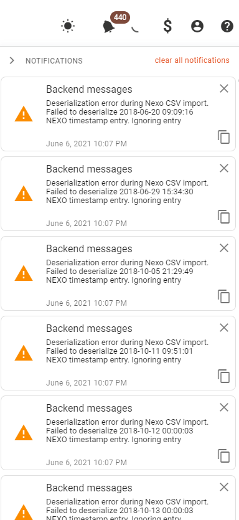Screen dimensions: 239x520
Task: Copy the 2018-06-20 09:09:16 notification message
Action: 224,137
